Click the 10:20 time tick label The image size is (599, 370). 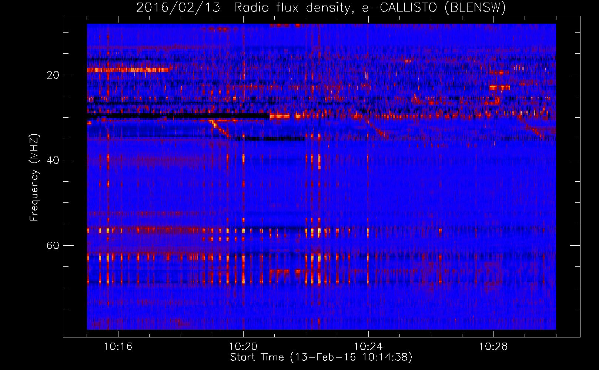tap(243, 347)
